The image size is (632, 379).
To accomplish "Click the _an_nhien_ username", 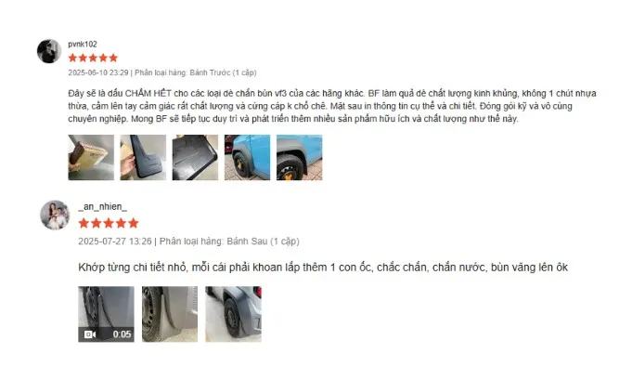I will [x=102, y=206].
